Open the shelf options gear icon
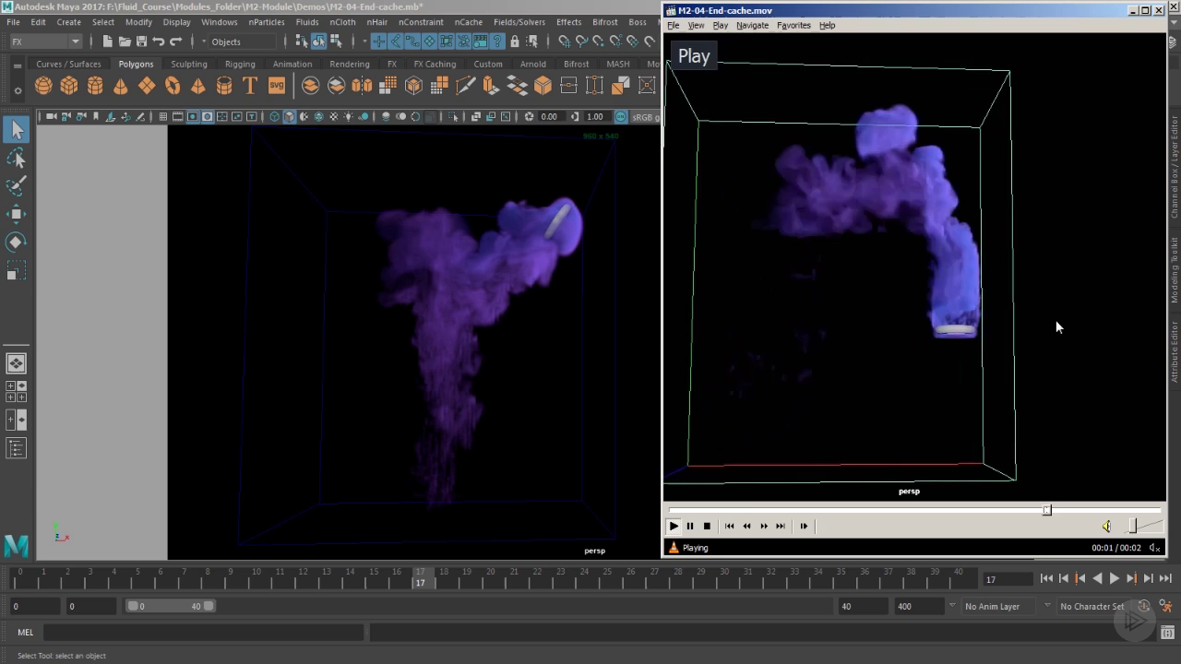1181x664 pixels. (x=18, y=90)
